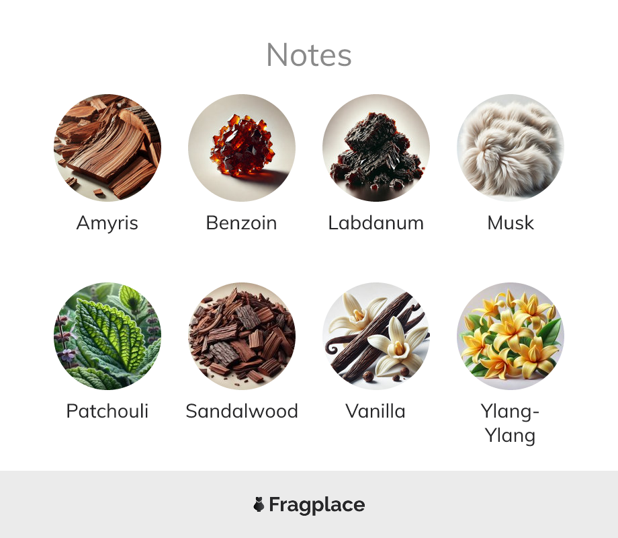The height and width of the screenshot is (538, 618).
Task: Open the Labdanum note image
Action: click(376, 148)
